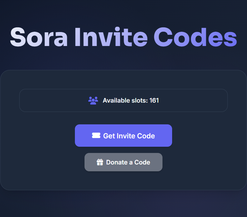Image resolution: width=247 pixels, height=217 pixels.
Task: Click the dark background below the card
Action: [x=123, y=204]
